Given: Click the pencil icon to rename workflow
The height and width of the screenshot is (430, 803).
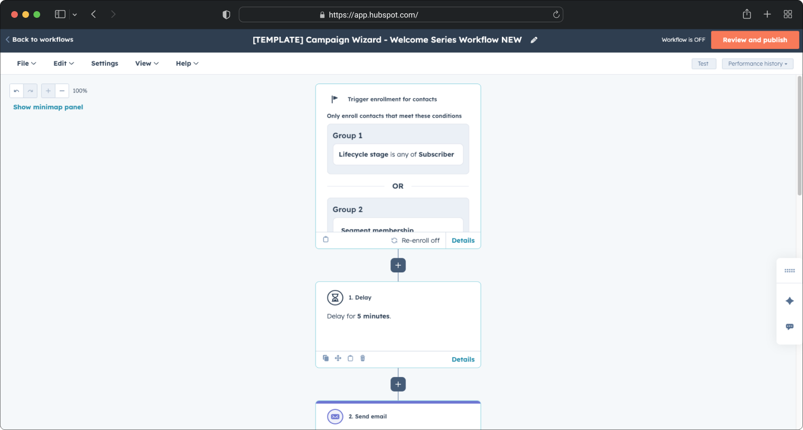Looking at the screenshot, I should tap(534, 40).
